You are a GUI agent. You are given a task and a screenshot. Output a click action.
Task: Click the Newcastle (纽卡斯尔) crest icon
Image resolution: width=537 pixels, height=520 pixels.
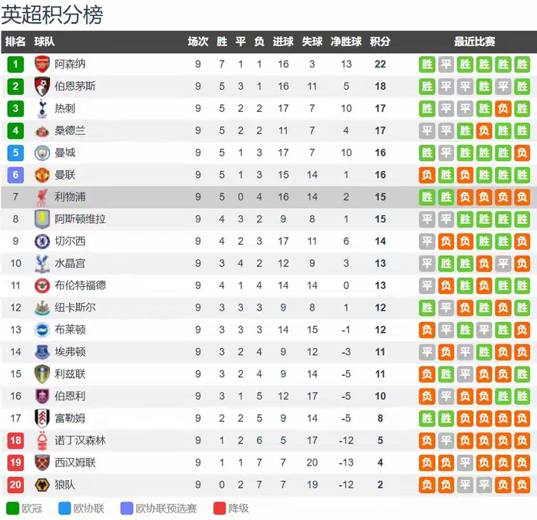pyautogui.click(x=42, y=308)
